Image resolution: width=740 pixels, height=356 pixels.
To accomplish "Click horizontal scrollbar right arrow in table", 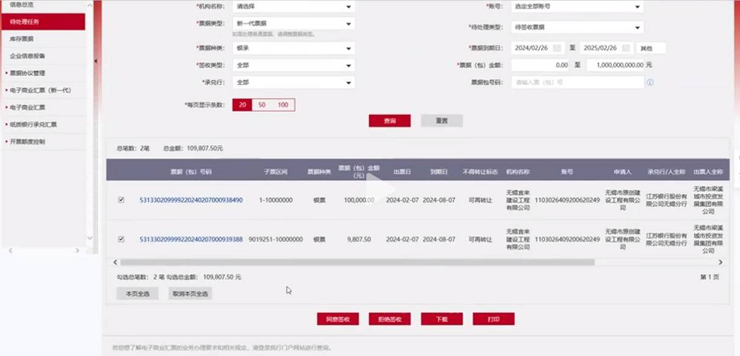I will point(720,262).
